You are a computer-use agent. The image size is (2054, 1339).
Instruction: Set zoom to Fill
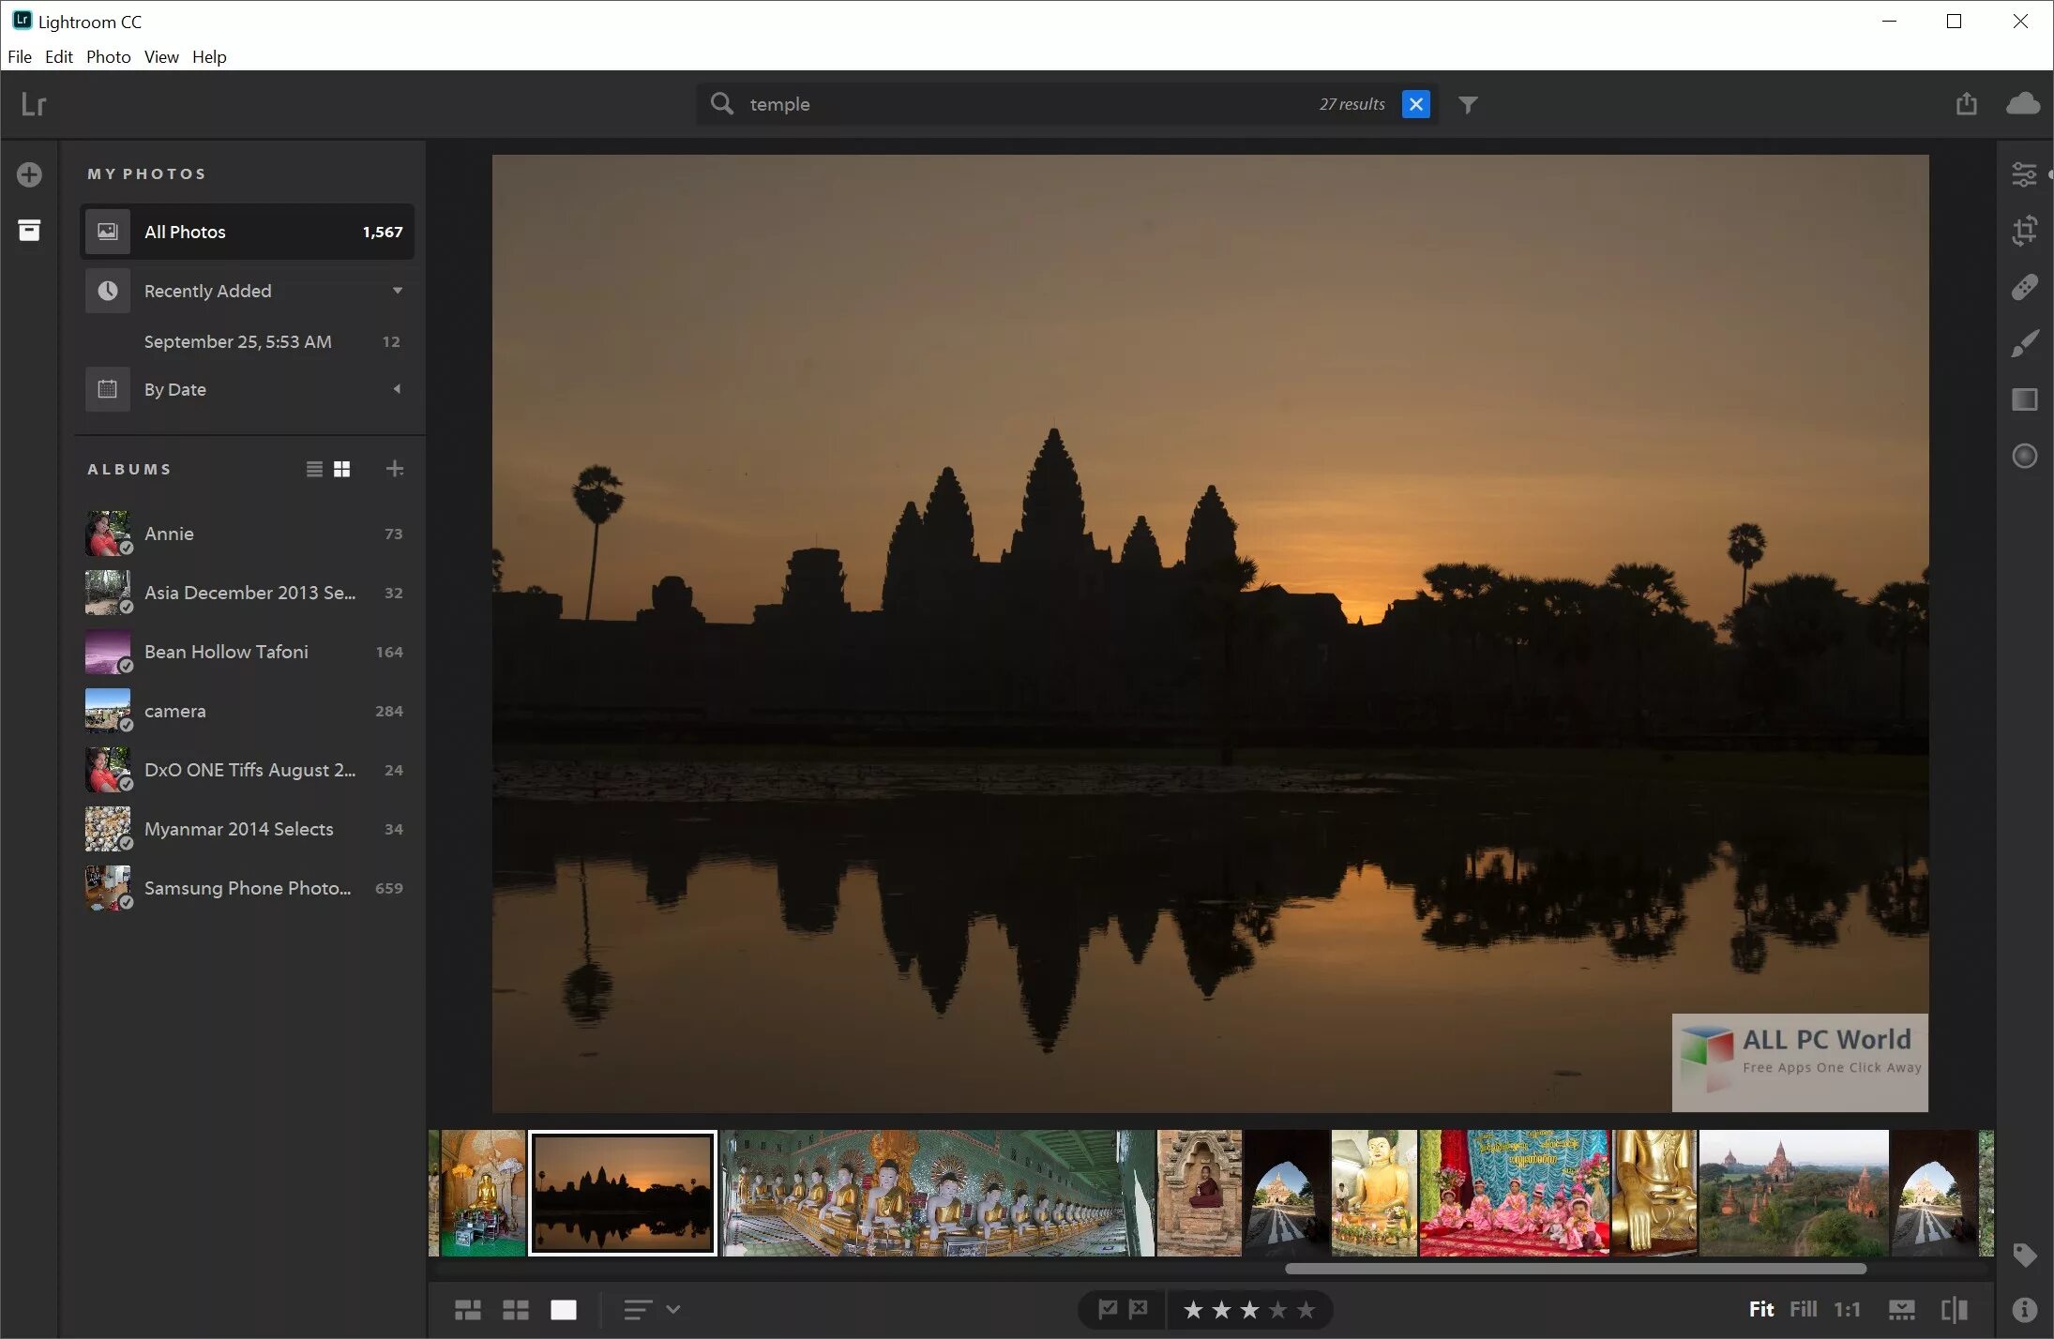point(1803,1309)
